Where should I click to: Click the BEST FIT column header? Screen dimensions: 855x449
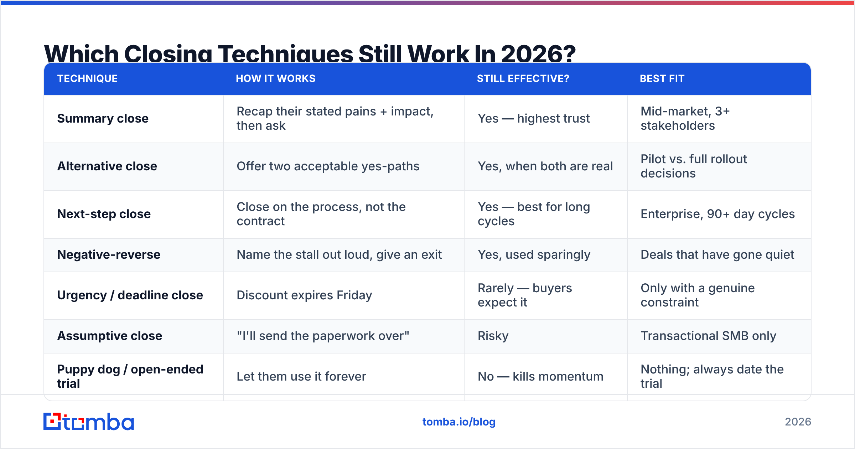click(x=662, y=78)
